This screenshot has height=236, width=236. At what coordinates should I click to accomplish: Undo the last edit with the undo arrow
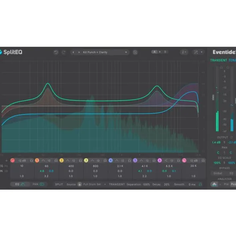56,52
